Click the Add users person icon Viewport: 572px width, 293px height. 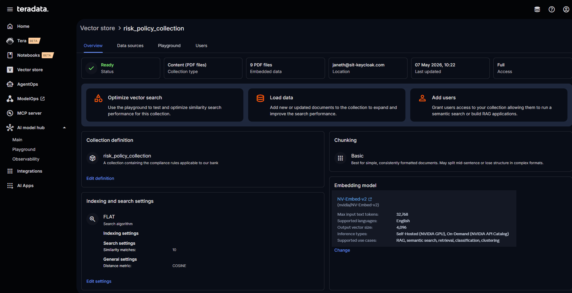click(x=422, y=98)
